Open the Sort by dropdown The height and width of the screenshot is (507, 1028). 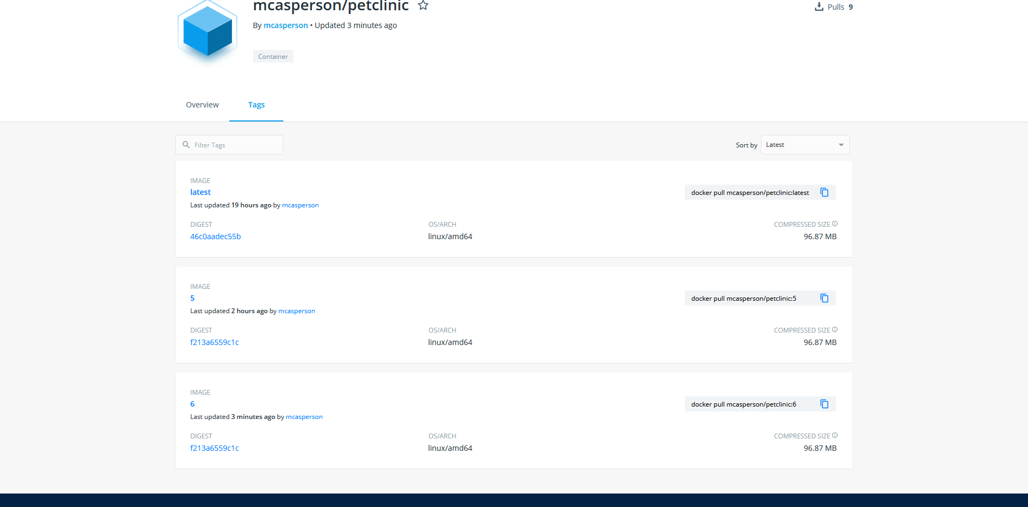point(804,144)
